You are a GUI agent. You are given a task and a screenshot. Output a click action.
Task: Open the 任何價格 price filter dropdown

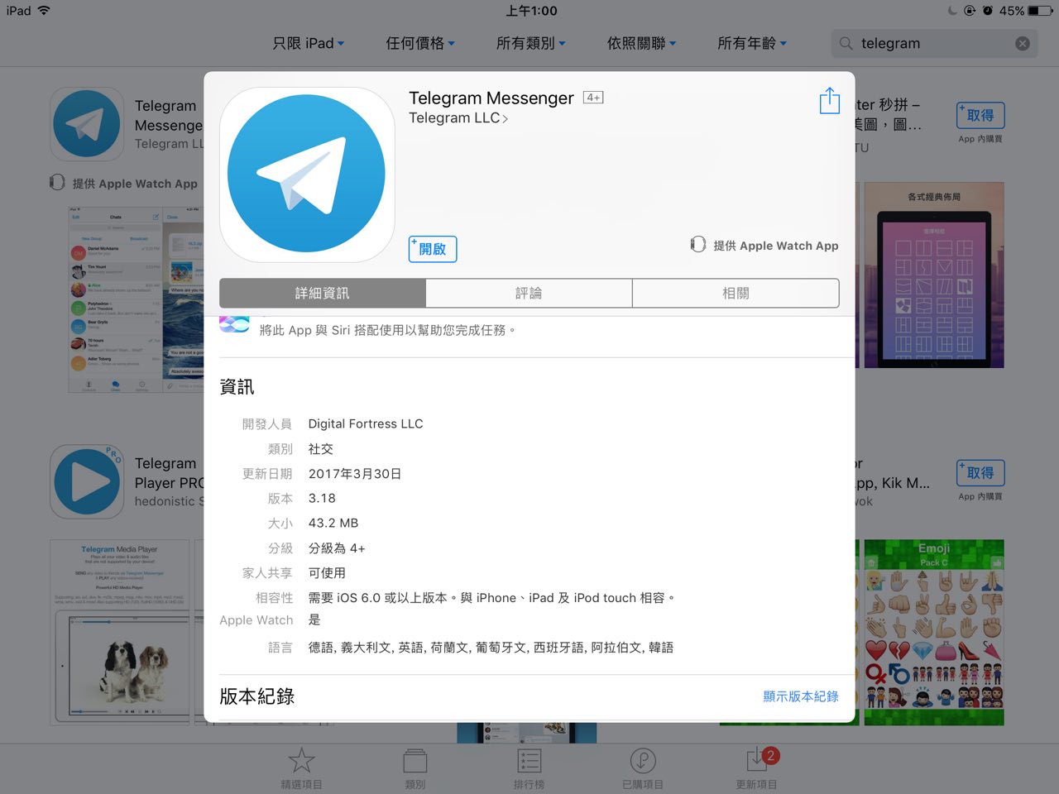(x=420, y=43)
